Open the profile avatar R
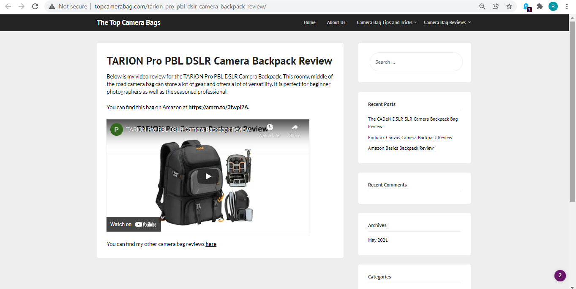 [x=553, y=6]
